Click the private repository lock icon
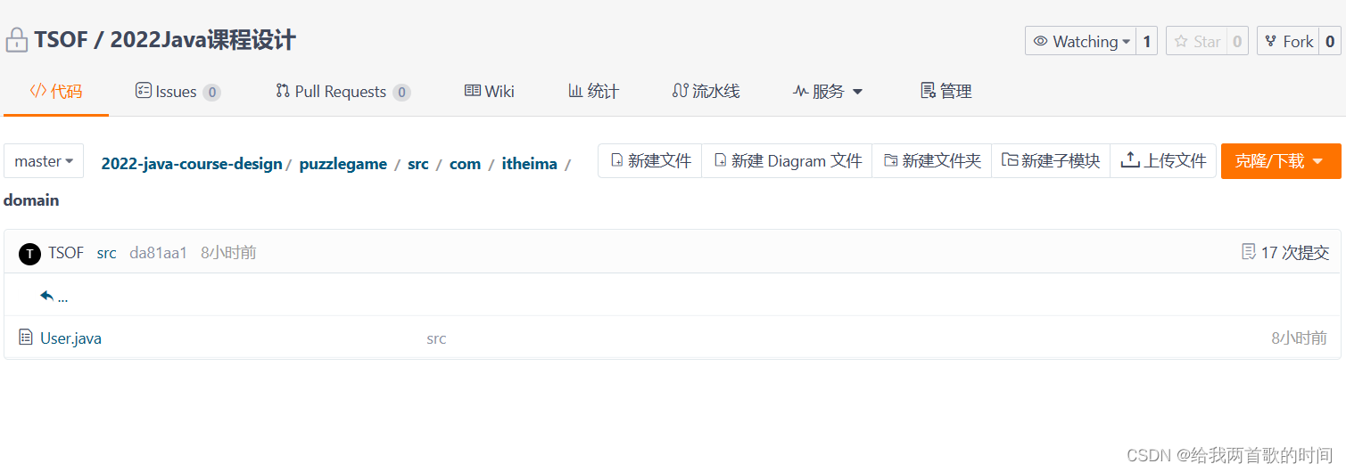 pos(16,40)
